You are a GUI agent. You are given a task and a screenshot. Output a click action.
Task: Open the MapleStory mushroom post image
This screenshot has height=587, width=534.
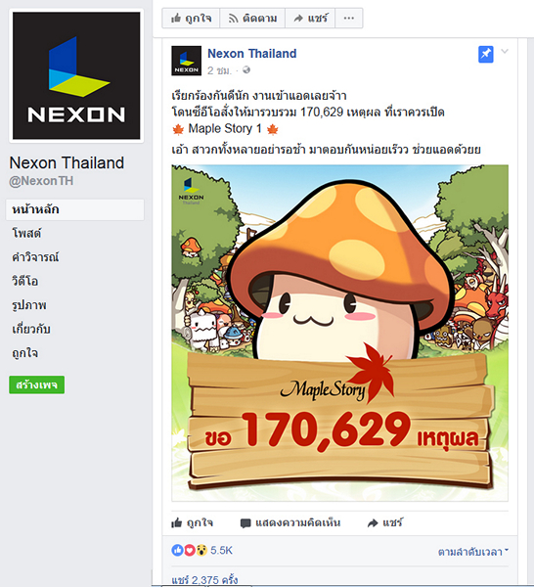click(339, 333)
